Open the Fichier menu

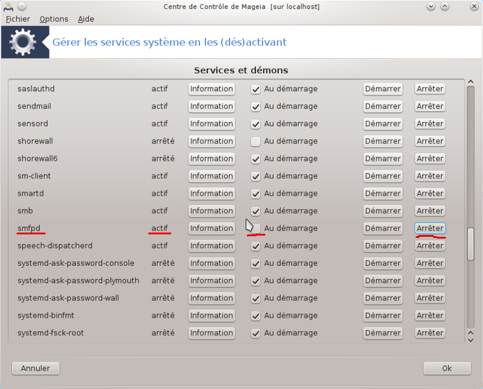pos(18,19)
